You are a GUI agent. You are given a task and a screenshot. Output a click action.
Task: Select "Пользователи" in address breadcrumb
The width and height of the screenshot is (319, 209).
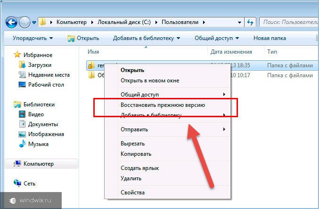pyautogui.click(x=180, y=22)
